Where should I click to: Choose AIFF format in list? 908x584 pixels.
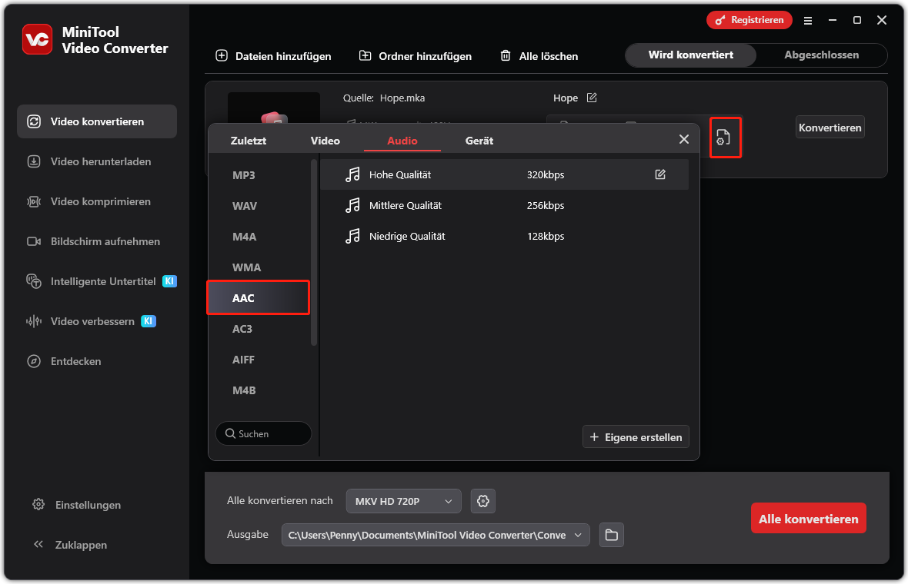click(259, 360)
